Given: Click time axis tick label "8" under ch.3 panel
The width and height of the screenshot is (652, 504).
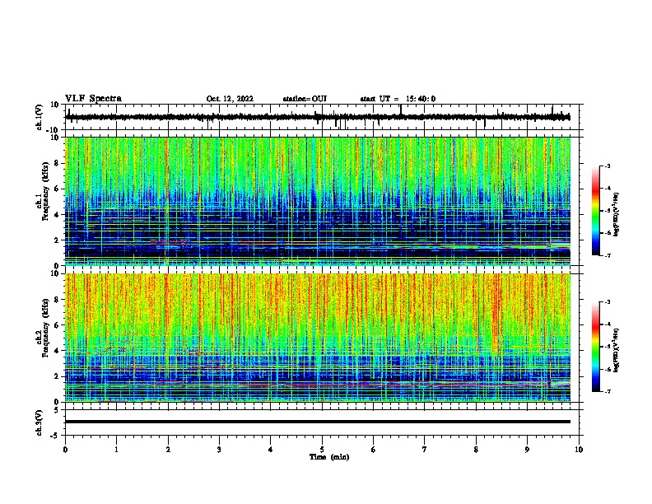Looking at the screenshot, I should 476,450.
